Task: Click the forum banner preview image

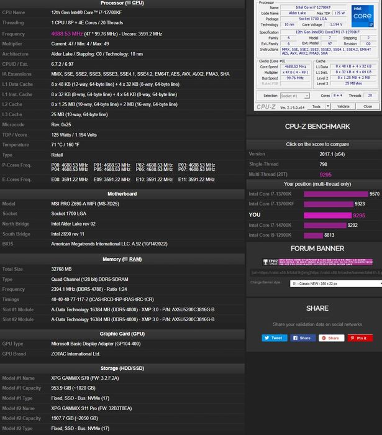Action: [317, 262]
